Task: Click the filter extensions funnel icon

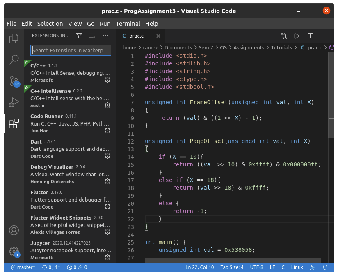Action: 79,36
